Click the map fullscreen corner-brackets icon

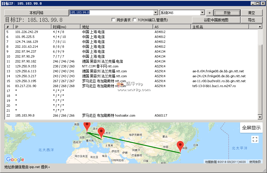click(255, 139)
